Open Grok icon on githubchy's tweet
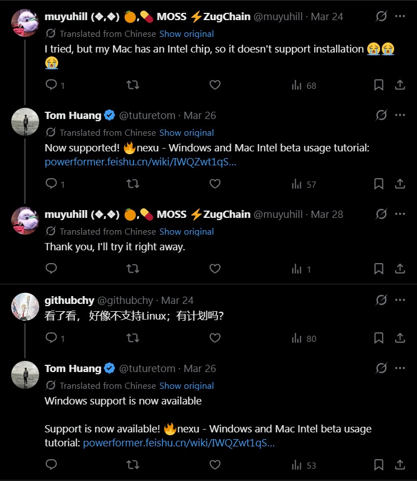 coord(381,300)
